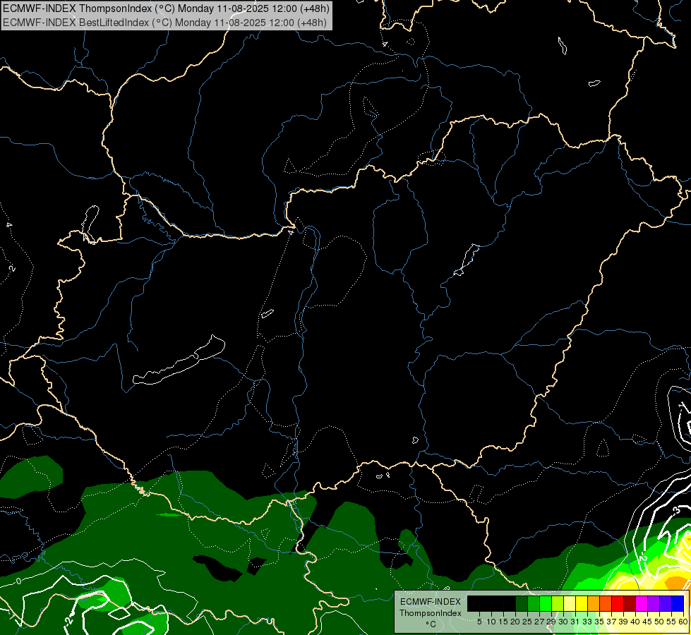Click the BestLiftedIndex title line at top

[164, 22]
